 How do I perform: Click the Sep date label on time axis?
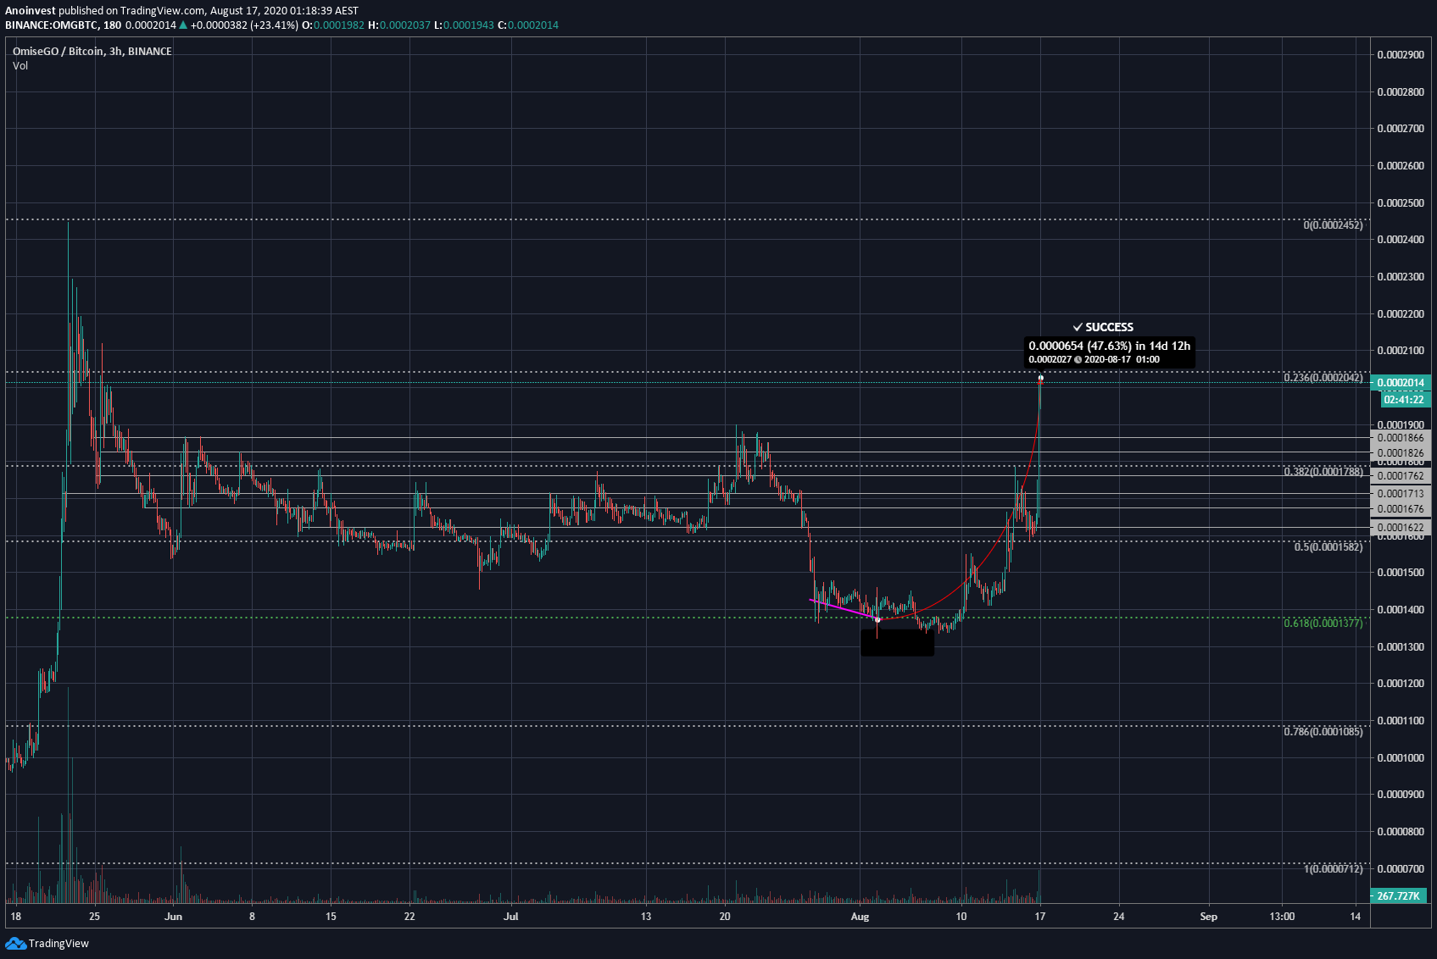coord(1209,916)
